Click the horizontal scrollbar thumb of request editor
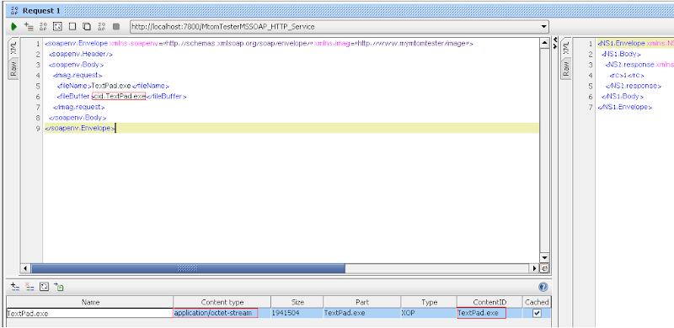Viewport: 674px width, 328px height. pos(188,268)
